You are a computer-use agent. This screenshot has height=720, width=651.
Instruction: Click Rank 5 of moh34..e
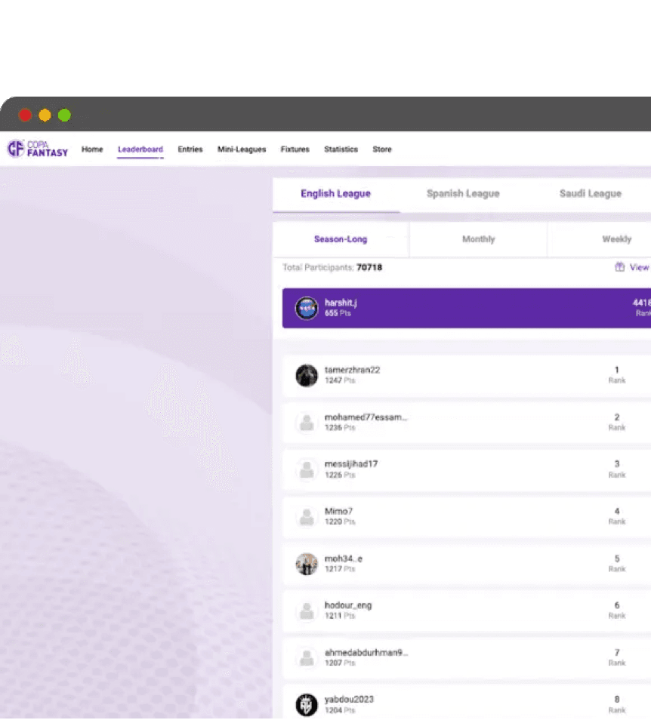(617, 564)
